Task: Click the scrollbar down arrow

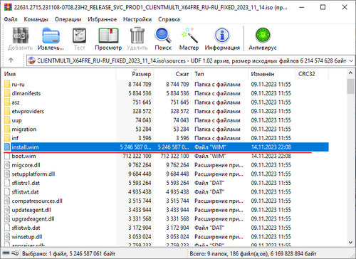Action: [x=350, y=242]
